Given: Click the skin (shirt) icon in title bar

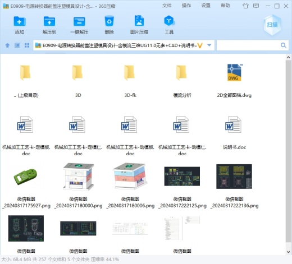Looking at the screenshot, I should [x=245, y=6].
